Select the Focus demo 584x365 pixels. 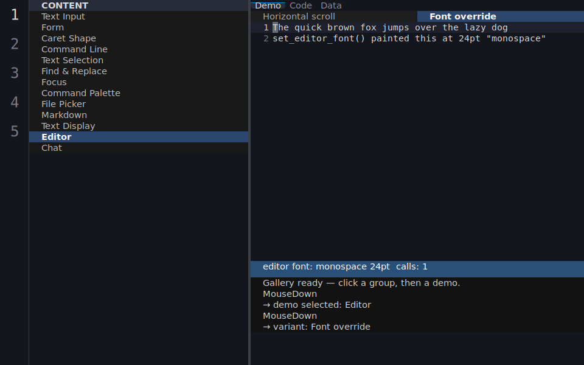click(x=139, y=82)
